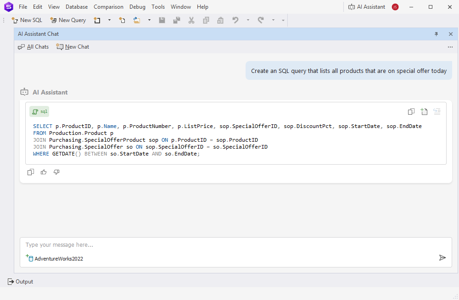Viewport: 459px width, 300px height.
Task: Expand the open file dropdown arrow
Action: 149,20
